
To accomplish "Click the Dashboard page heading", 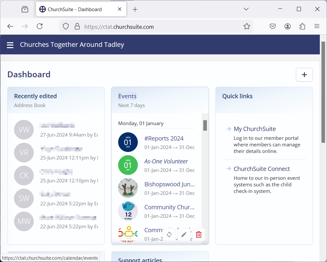I will coord(29,74).
